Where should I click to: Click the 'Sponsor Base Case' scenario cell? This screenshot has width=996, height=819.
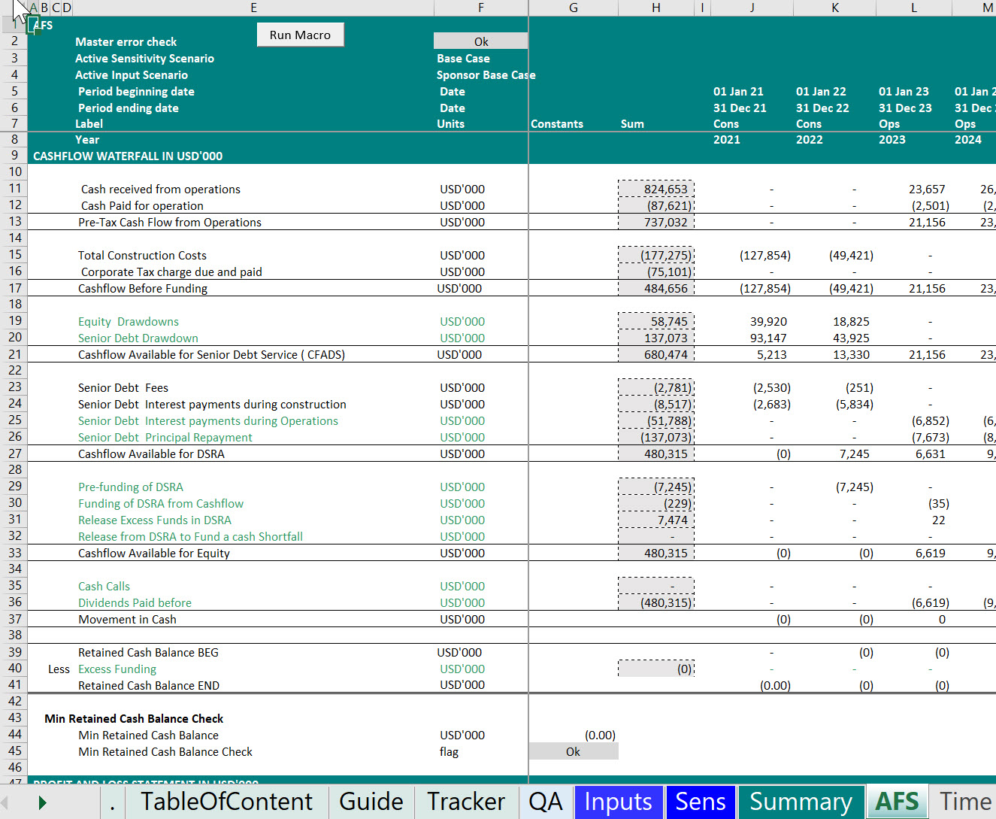(x=486, y=74)
